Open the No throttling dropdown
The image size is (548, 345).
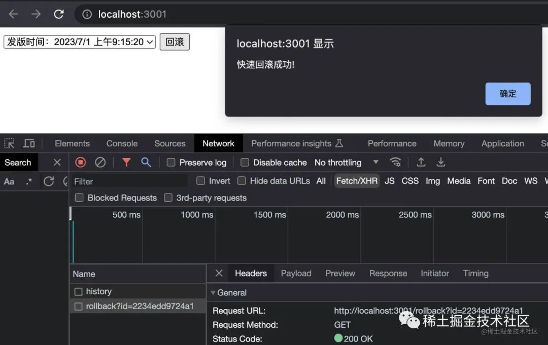[x=347, y=162]
